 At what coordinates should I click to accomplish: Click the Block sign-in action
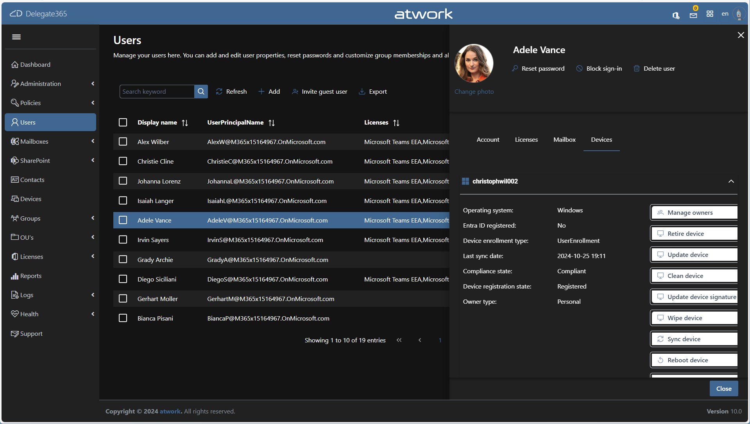pyautogui.click(x=599, y=68)
